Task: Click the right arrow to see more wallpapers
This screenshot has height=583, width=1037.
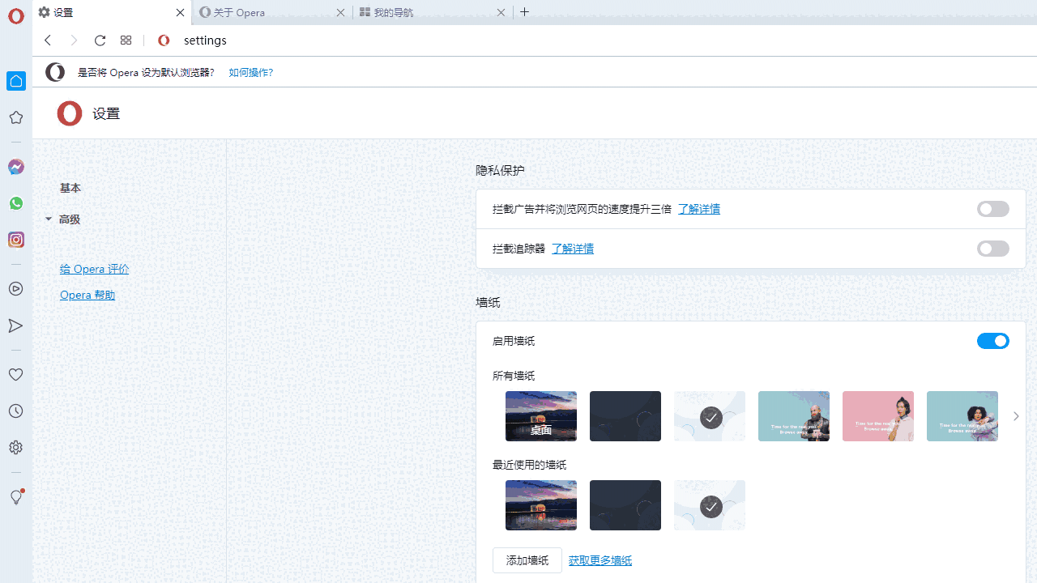Action: click(x=1015, y=415)
